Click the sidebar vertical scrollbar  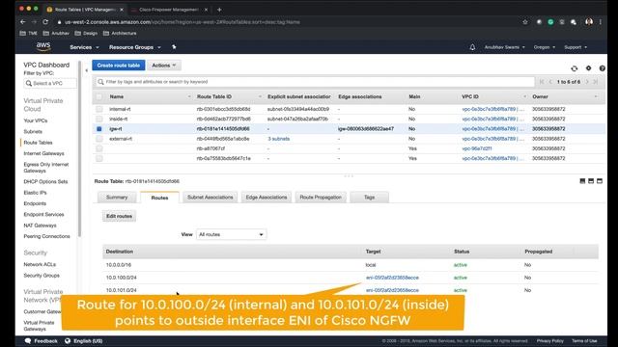tap(79, 149)
